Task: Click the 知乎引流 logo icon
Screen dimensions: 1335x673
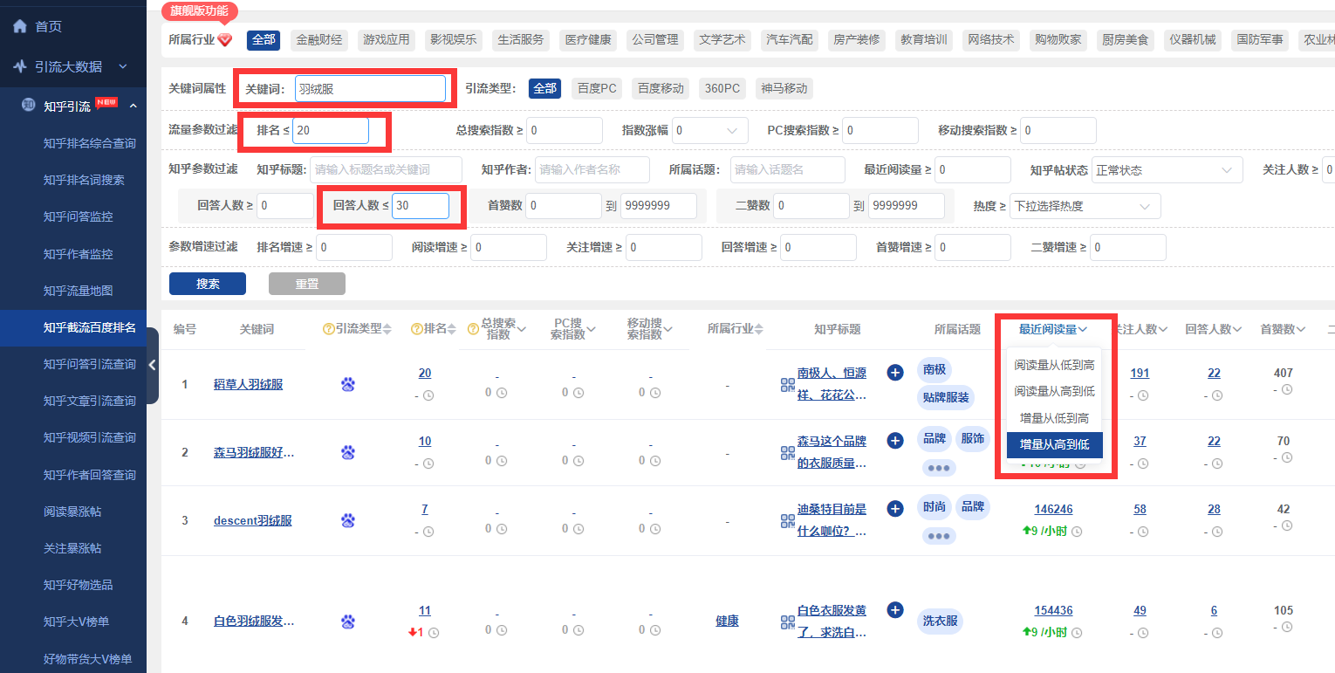Action: point(29,106)
